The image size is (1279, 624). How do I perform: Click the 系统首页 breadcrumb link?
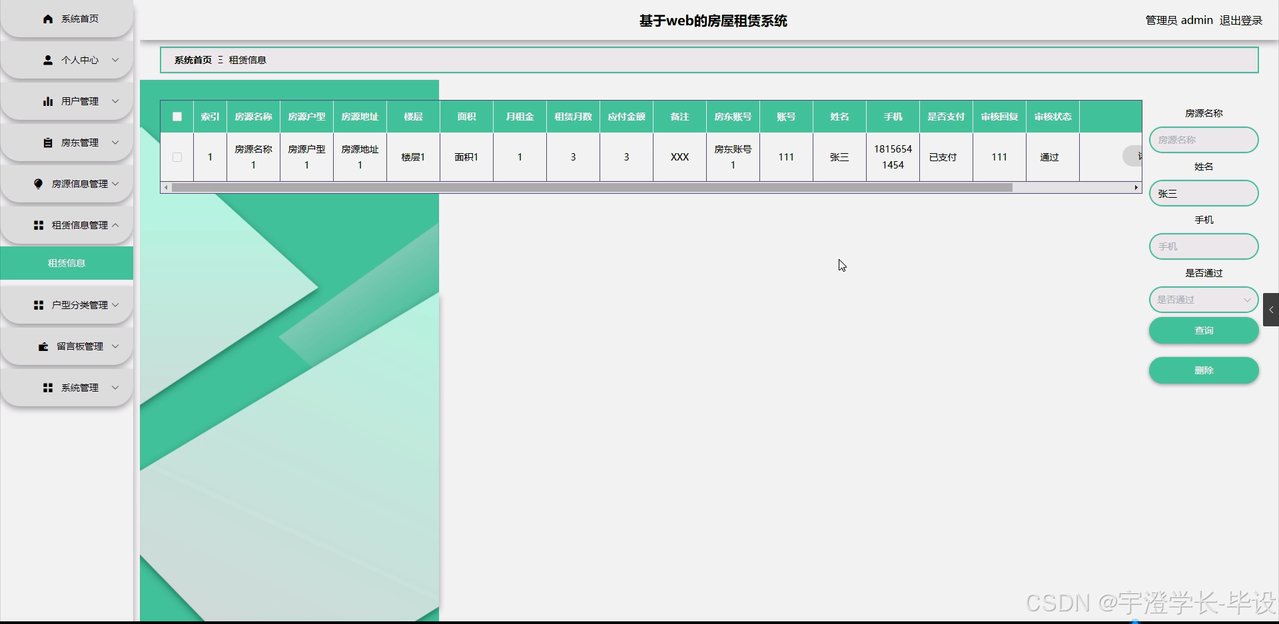point(193,60)
